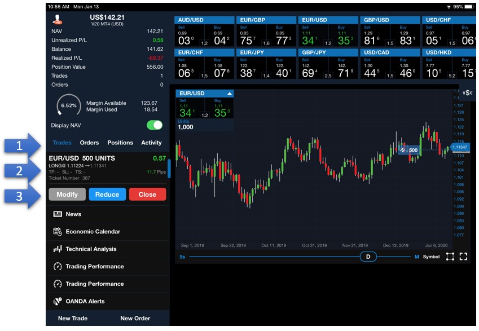The height and width of the screenshot is (331, 479).
Task: Select the USD/CAD tile header
Action: (390, 52)
